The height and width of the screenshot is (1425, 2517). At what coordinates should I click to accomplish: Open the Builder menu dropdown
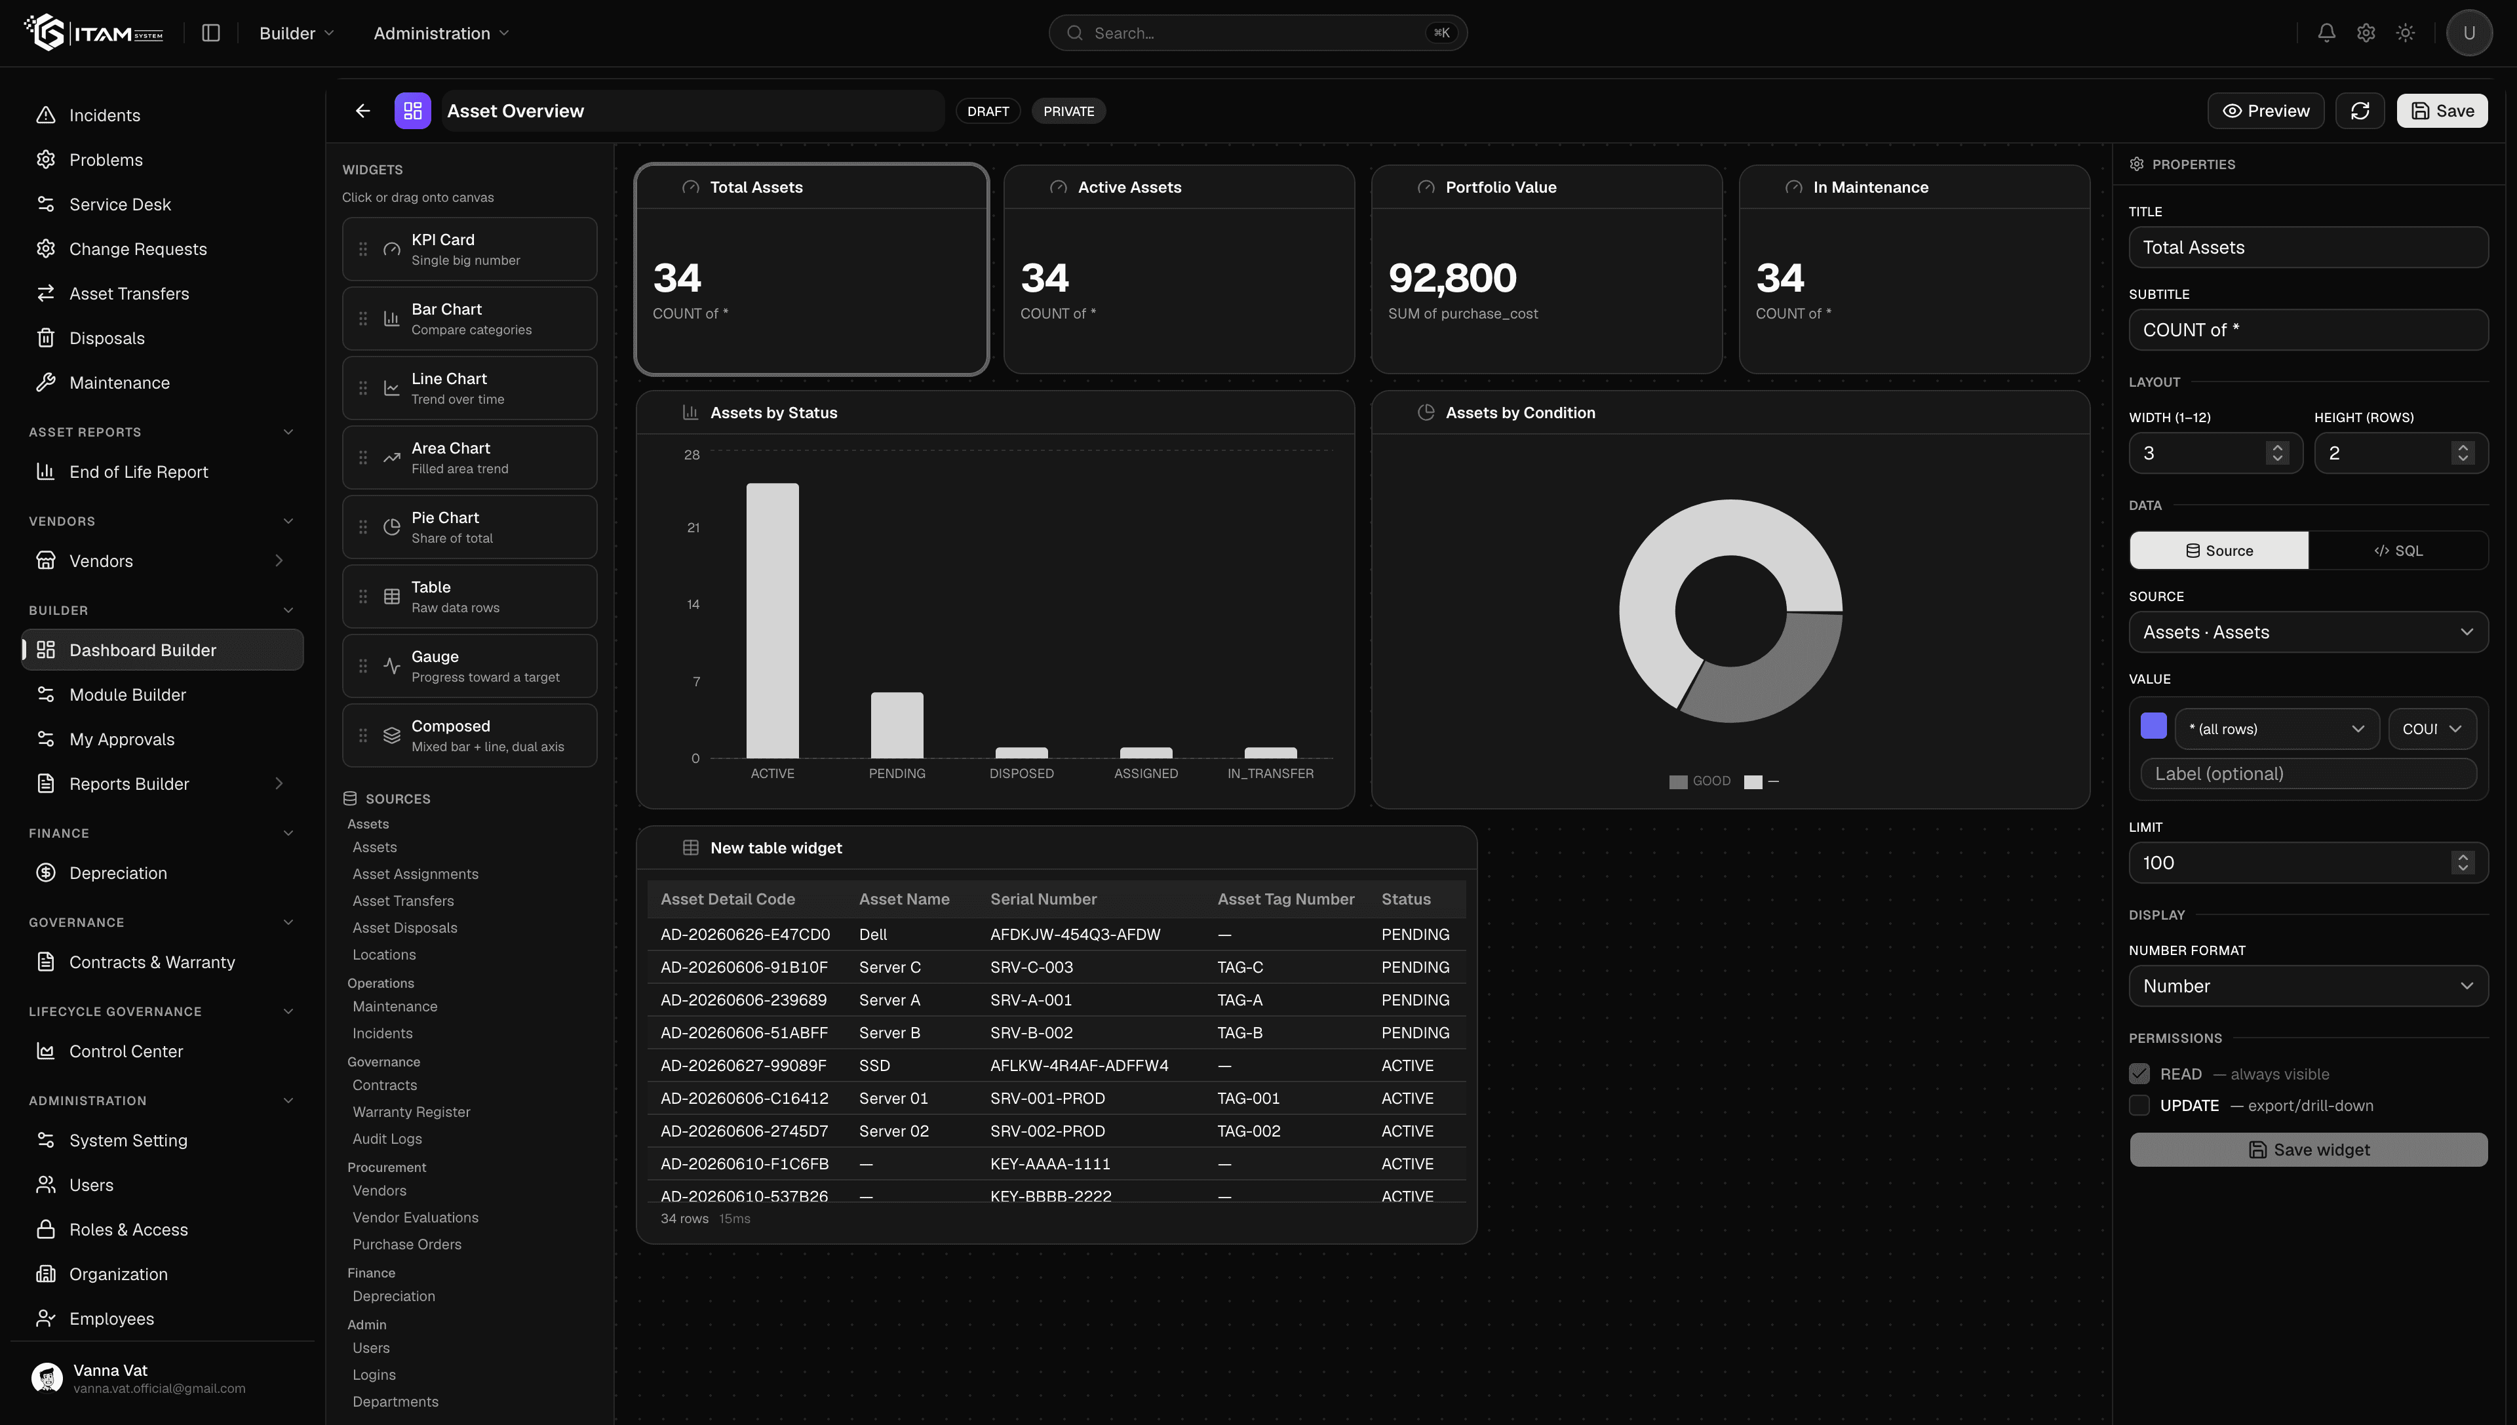(296, 32)
